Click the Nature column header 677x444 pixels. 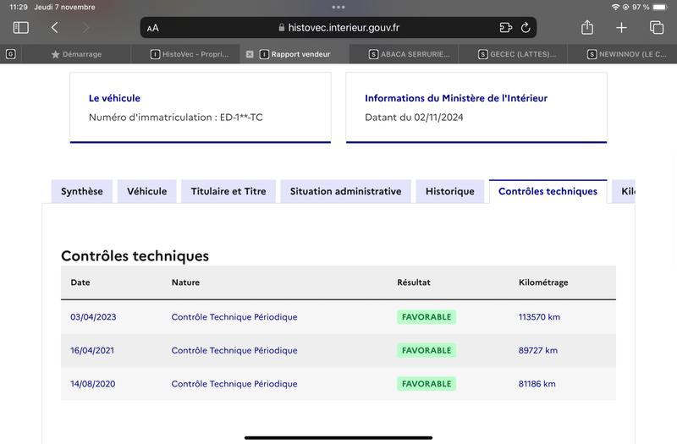pyautogui.click(x=185, y=282)
